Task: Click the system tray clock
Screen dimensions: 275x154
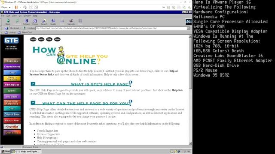Action: (x=186, y=151)
